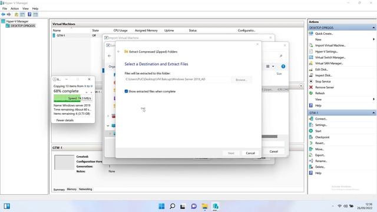Click the Rename icon for GTW-1
The image size is (377, 212).
311,161
